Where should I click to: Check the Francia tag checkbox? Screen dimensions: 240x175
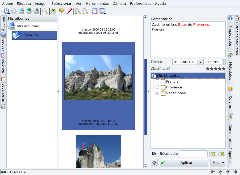click(157, 82)
